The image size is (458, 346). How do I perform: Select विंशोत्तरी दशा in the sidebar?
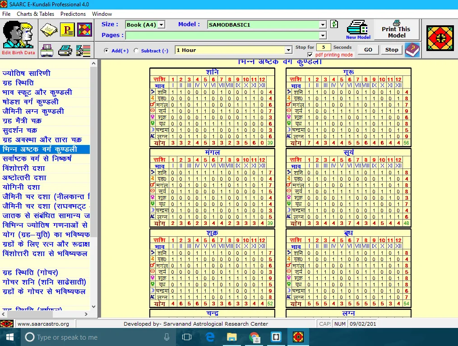[x=23, y=168]
